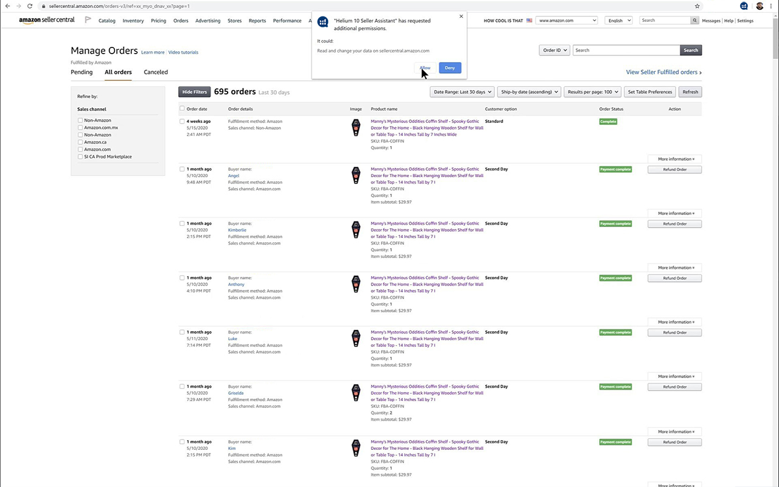
Task: Check the Amazon.ca sales channel filter
Action: pyautogui.click(x=80, y=142)
